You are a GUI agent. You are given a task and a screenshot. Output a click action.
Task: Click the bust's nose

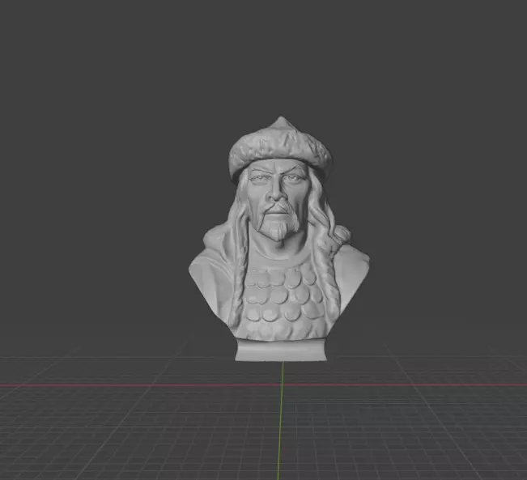(x=277, y=192)
